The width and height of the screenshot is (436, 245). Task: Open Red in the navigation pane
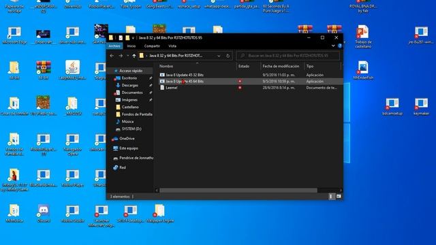pyautogui.click(x=123, y=167)
